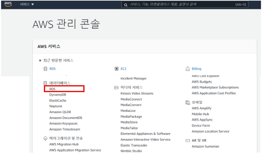The width and height of the screenshot is (265, 158).
Task: Click the 모바일 category heading
Action: click(197, 102)
